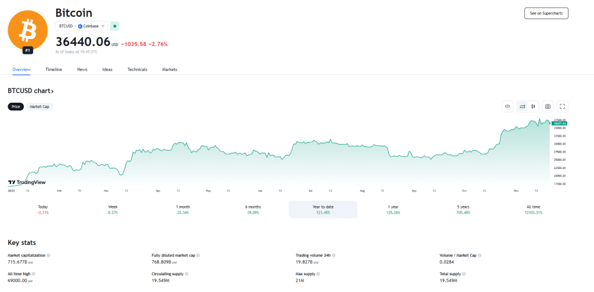This screenshot has width=594, height=292.
Task: Select the Price chart toggle
Action: (16, 107)
